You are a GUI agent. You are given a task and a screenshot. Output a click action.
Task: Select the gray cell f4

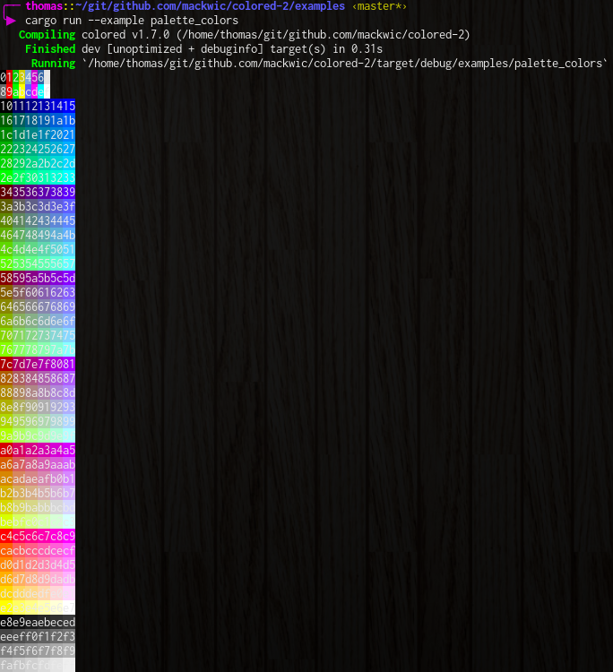coord(6,651)
